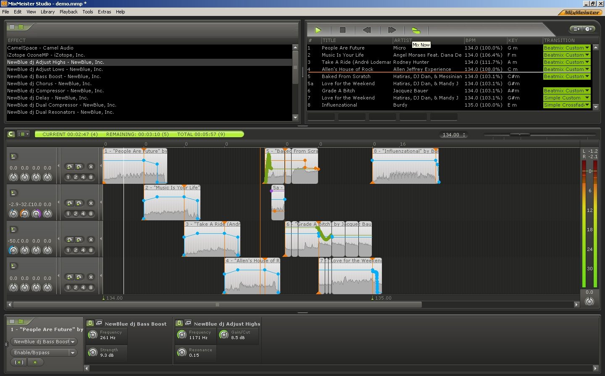This screenshot has width=605, height=376.
Task: Click effects panel list view icon at bottom
Action: 12,321
